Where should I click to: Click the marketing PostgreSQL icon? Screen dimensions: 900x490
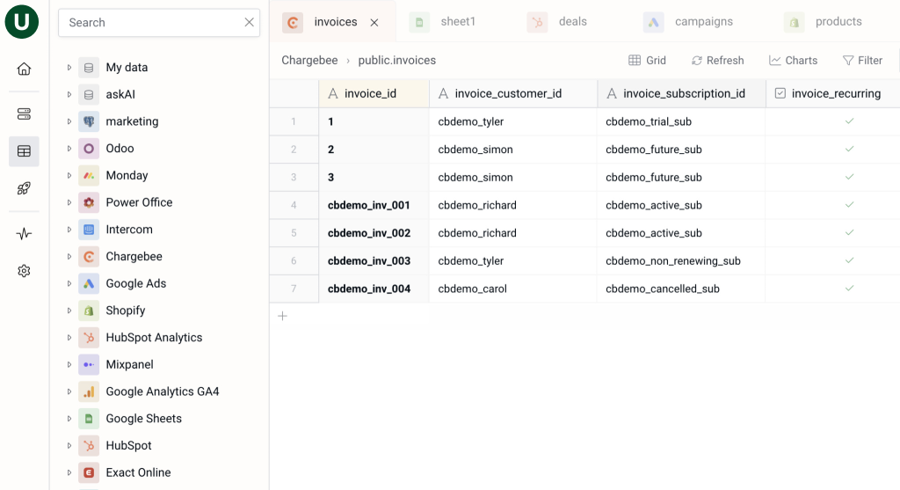click(89, 121)
